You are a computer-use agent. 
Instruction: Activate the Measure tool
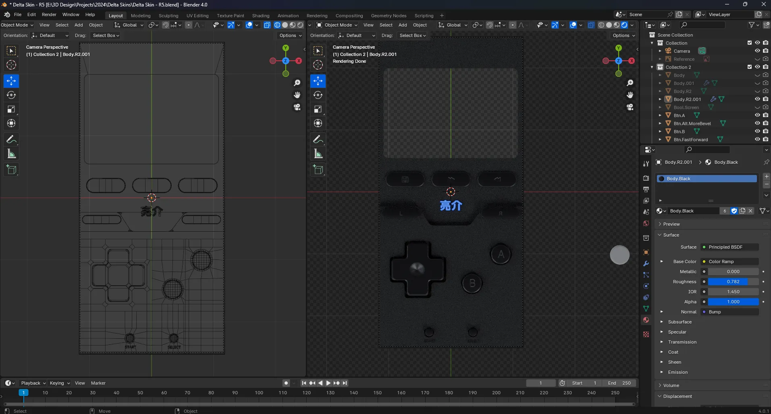pyautogui.click(x=11, y=153)
